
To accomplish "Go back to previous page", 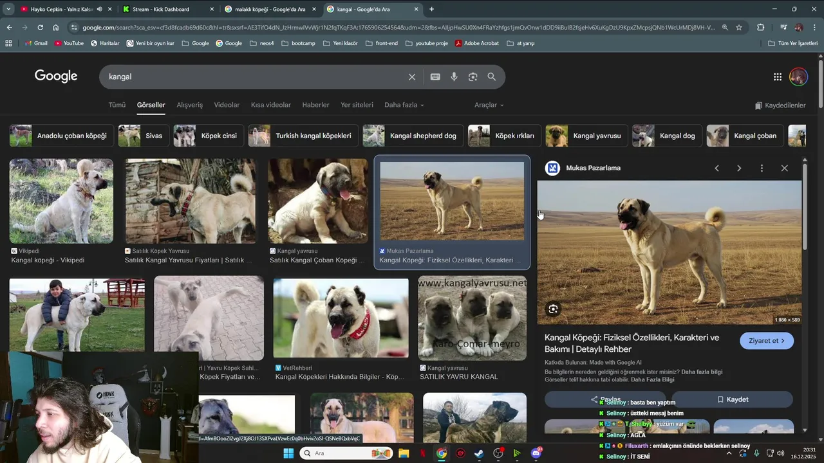I will click(x=9, y=28).
